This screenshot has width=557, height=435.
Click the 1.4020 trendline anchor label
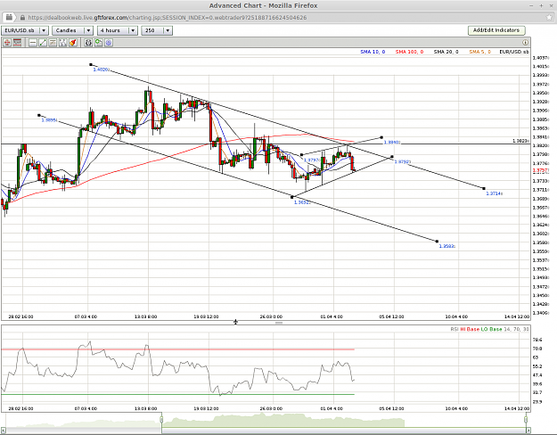point(101,70)
